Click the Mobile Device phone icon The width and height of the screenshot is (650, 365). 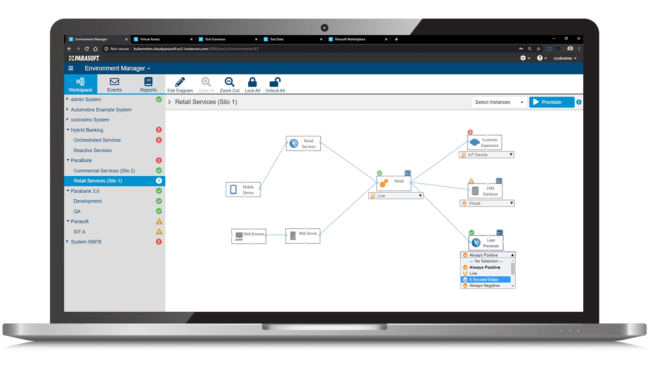(233, 190)
